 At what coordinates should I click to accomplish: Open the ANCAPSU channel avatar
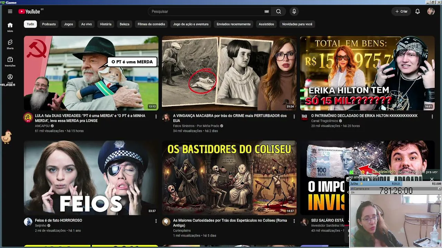coord(28,118)
